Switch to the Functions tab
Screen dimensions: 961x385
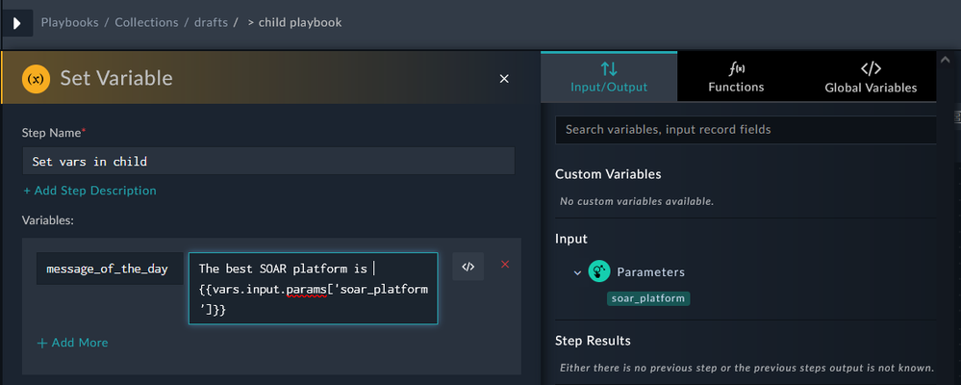coord(736,77)
